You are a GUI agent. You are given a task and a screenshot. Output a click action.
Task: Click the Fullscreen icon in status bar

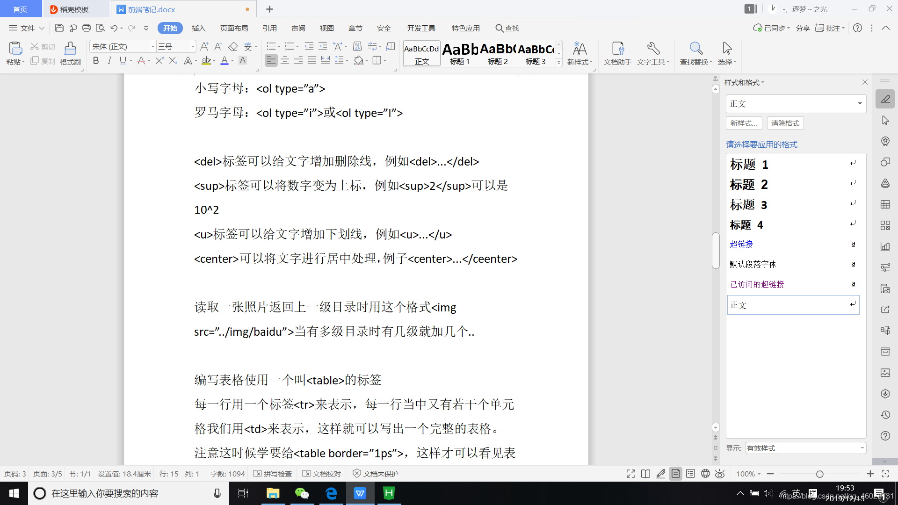pyautogui.click(x=631, y=474)
